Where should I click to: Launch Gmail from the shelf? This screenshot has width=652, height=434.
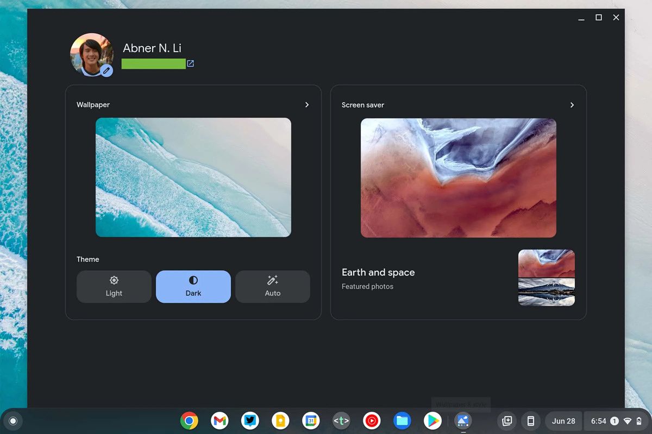[x=220, y=420]
